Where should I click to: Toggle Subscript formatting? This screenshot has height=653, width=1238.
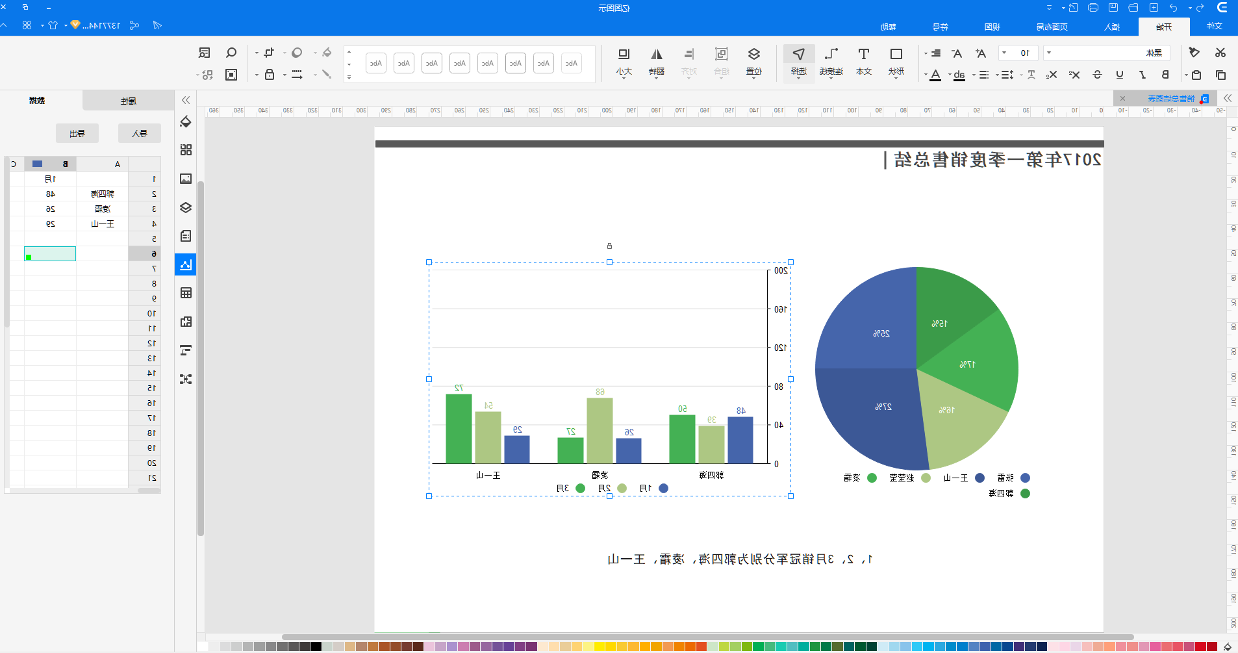pyautogui.click(x=1052, y=75)
